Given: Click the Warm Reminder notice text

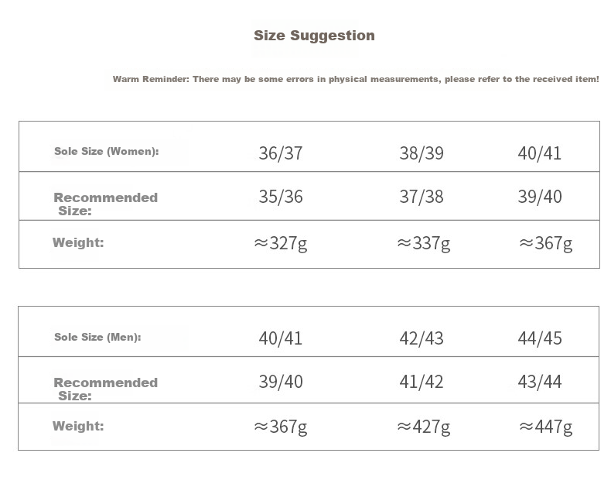Looking at the screenshot, I should coord(356,79).
